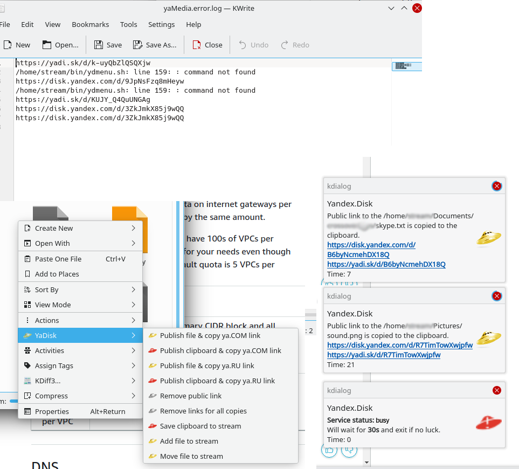The width and height of the screenshot is (519, 469).
Task: Click the thumbs up feedback icon
Action: tap(329, 450)
